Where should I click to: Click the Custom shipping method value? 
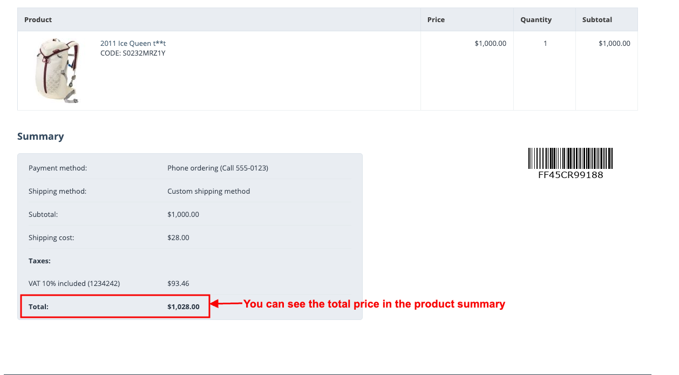click(208, 191)
